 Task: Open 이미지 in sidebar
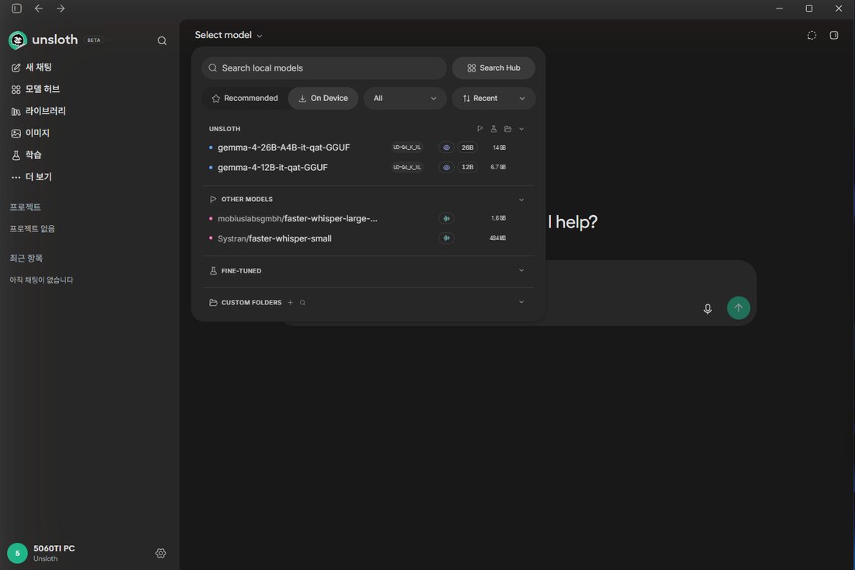30,133
